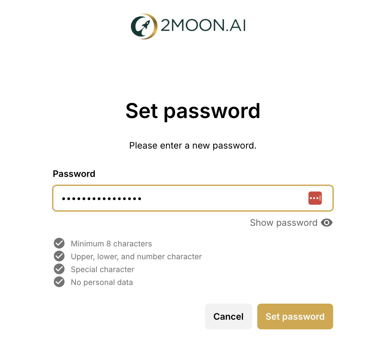Click the rocket moon logo icon
Viewport: 391px width, 348px height.
[144, 26]
